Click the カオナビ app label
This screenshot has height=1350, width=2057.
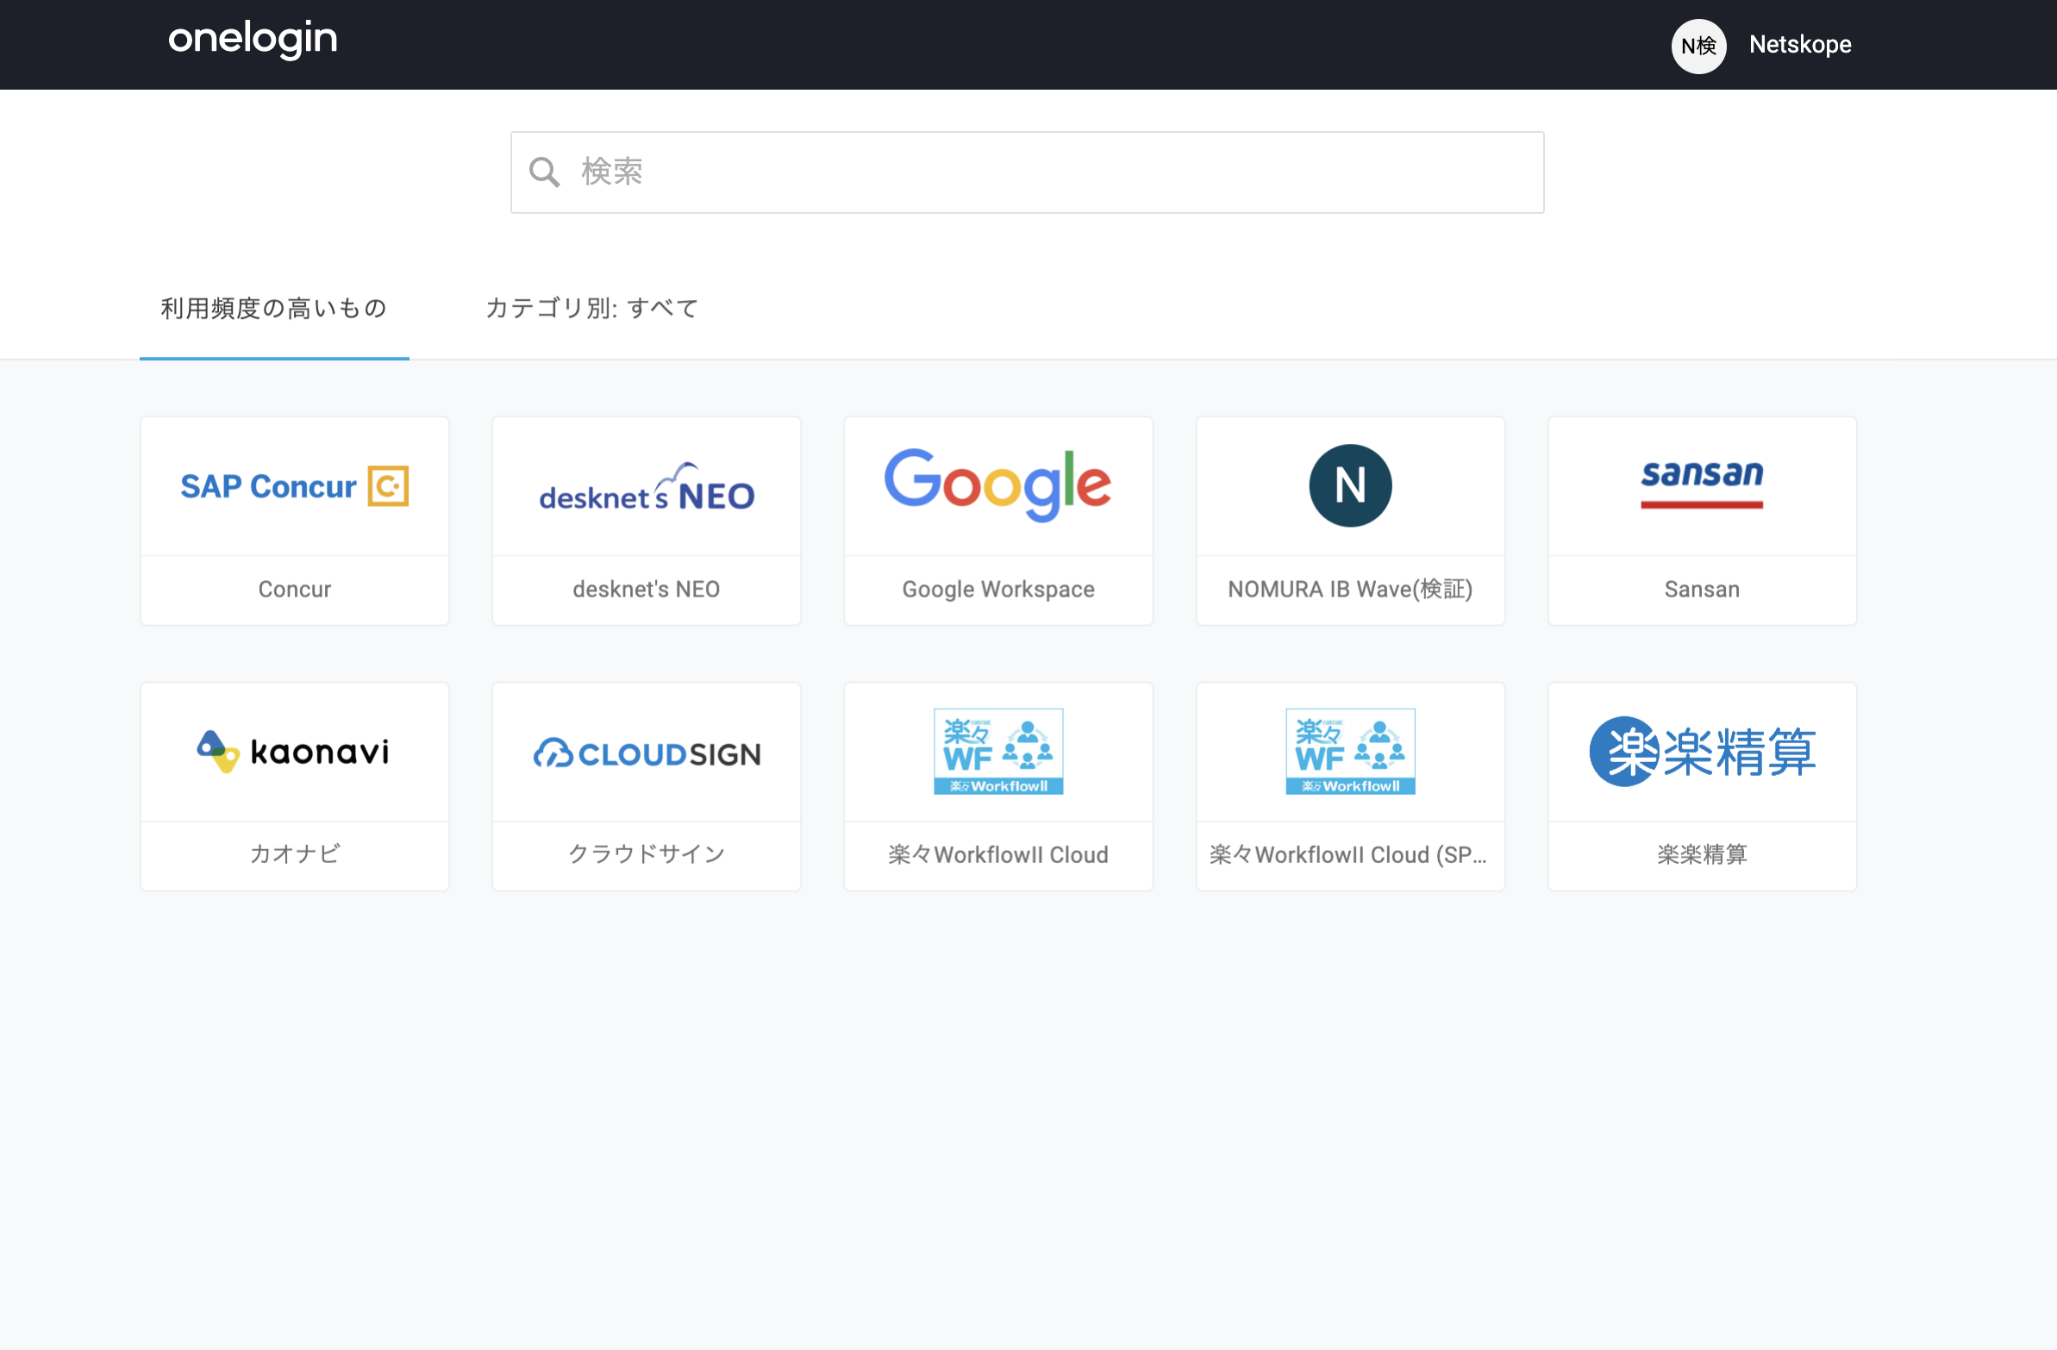295,854
